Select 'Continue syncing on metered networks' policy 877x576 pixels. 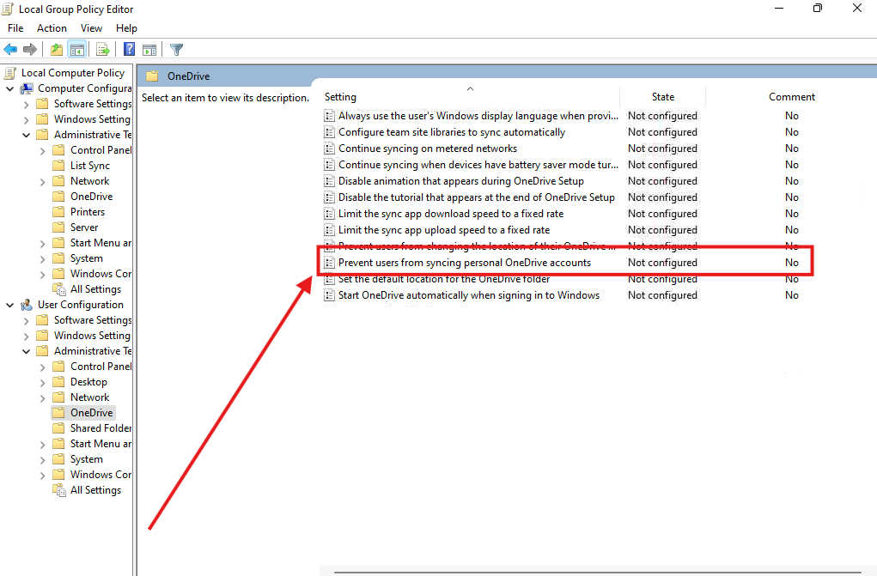[428, 149]
